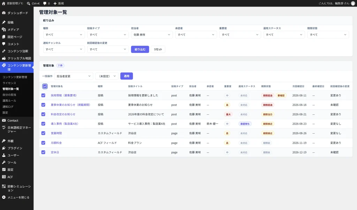Click the クリッカブル地図 icon
This screenshot has width=357, height=210.
coord(4,58)
